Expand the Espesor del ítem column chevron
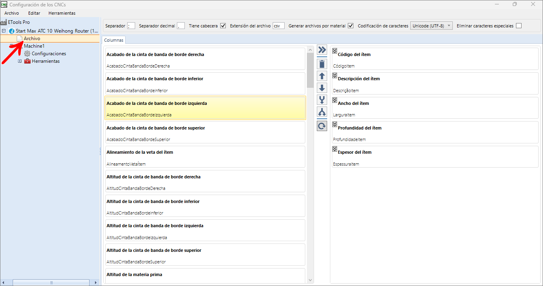This screenshot has height=286, width=543. click(335, 149)
